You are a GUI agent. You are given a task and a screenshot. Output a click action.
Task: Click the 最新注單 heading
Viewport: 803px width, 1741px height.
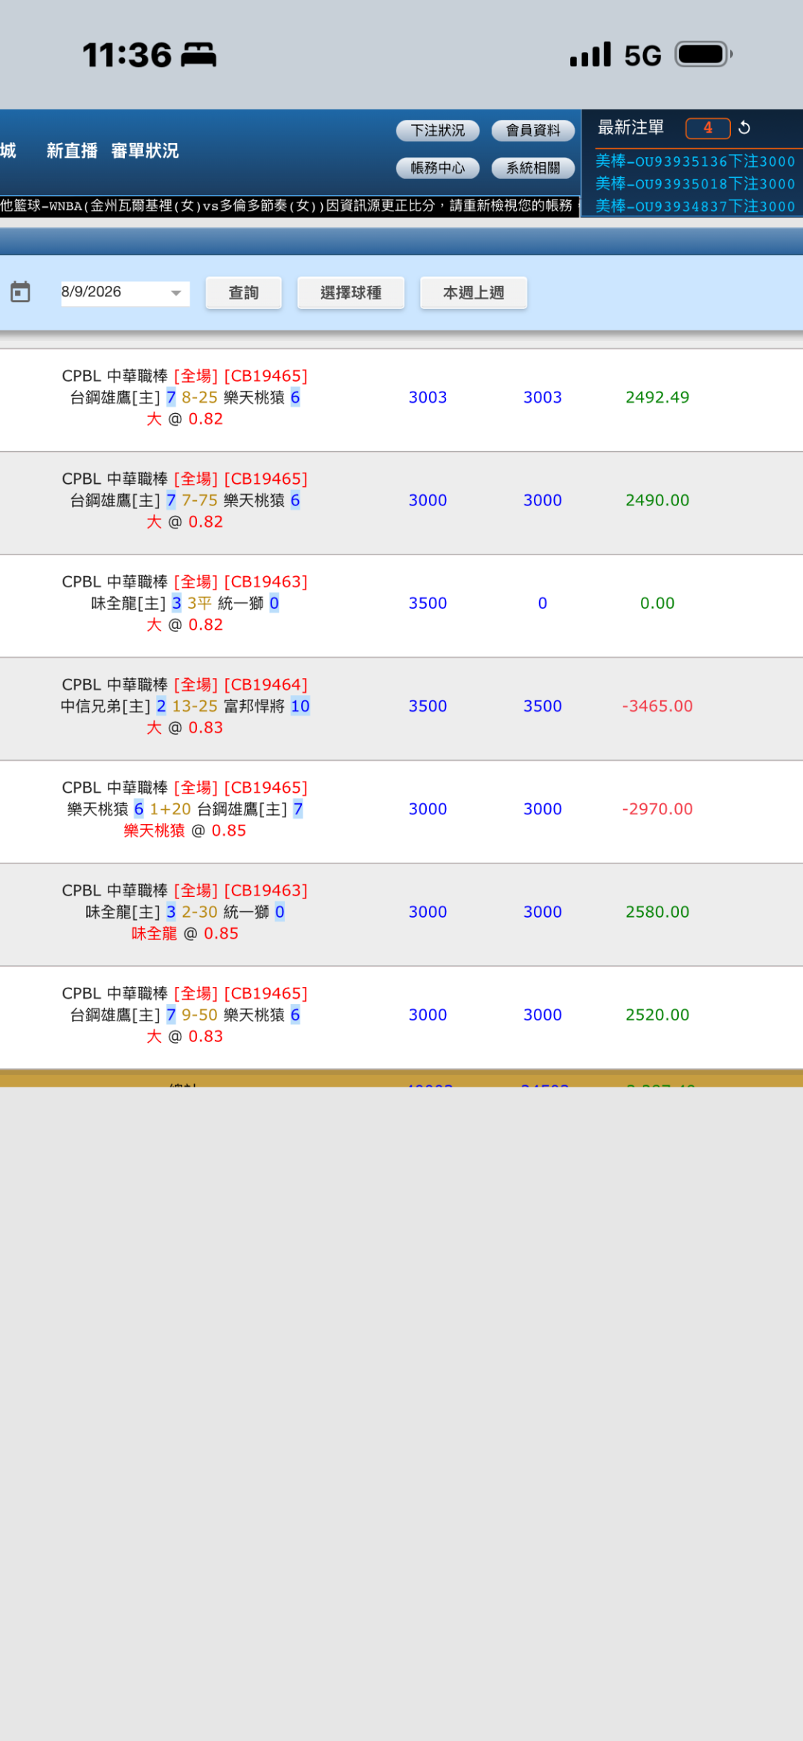[631, 128]
